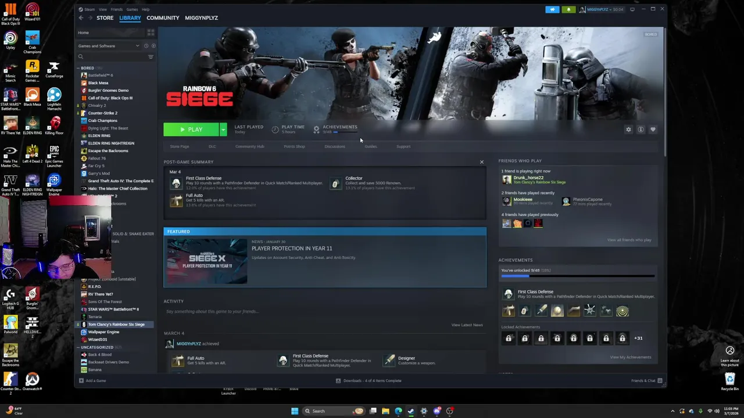Expand the Games and Software filter dropdown
The width and height of the screenshot is (744, 418).
pyautogui.click(x=108, y=46)
